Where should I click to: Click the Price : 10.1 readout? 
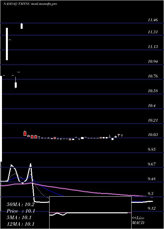(x=20, y=211)
